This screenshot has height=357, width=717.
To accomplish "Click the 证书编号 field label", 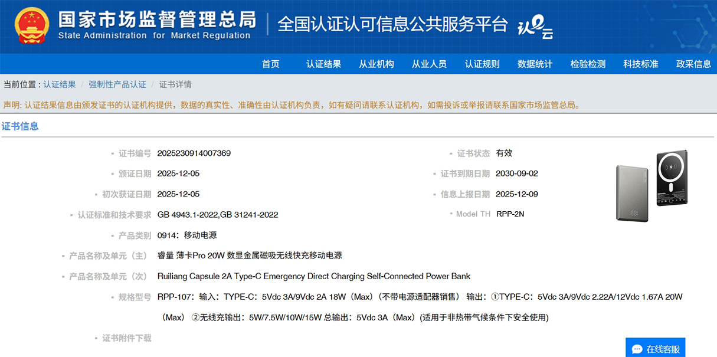I will point(135,153).
